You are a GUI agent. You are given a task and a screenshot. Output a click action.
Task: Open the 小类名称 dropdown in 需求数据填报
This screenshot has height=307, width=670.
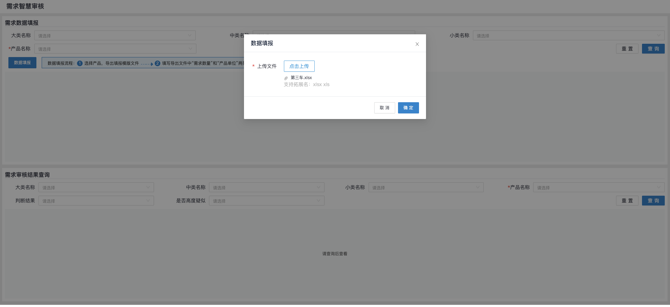pos(568,35)
